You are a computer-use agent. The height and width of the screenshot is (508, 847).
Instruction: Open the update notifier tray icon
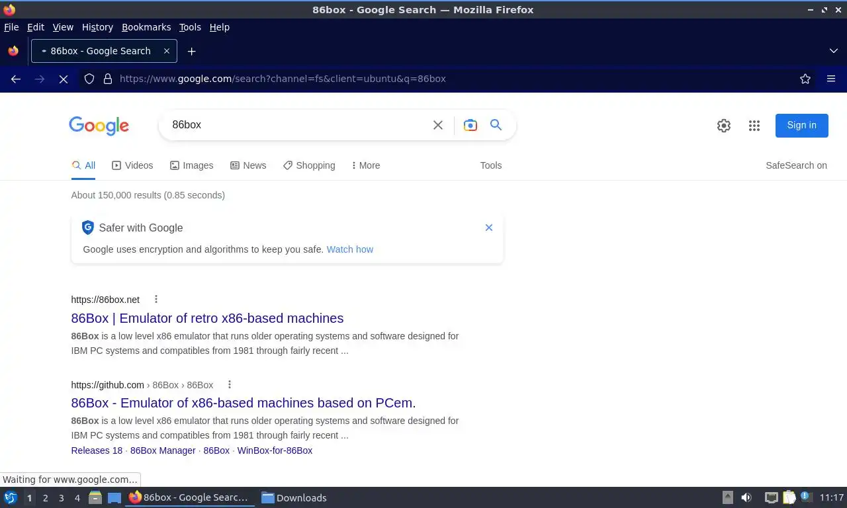pos(806,497)
